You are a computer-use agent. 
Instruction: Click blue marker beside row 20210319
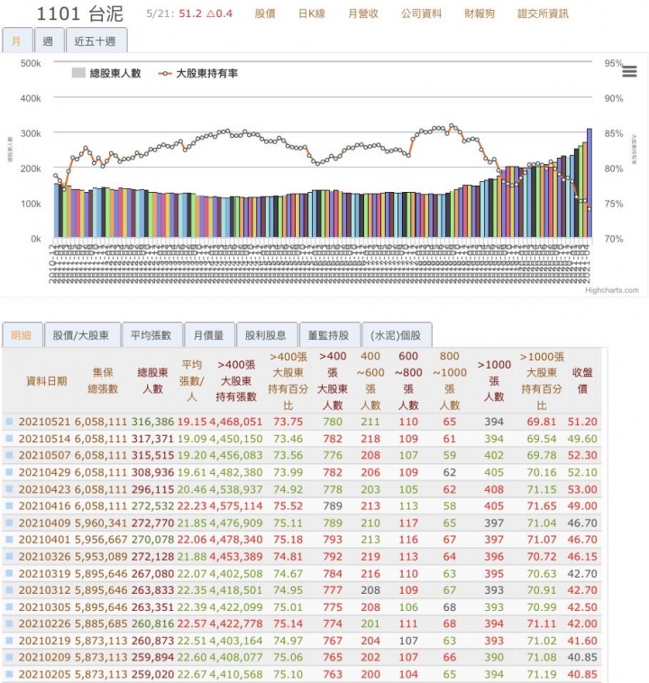pyautogui.click(x=9, y=573)
